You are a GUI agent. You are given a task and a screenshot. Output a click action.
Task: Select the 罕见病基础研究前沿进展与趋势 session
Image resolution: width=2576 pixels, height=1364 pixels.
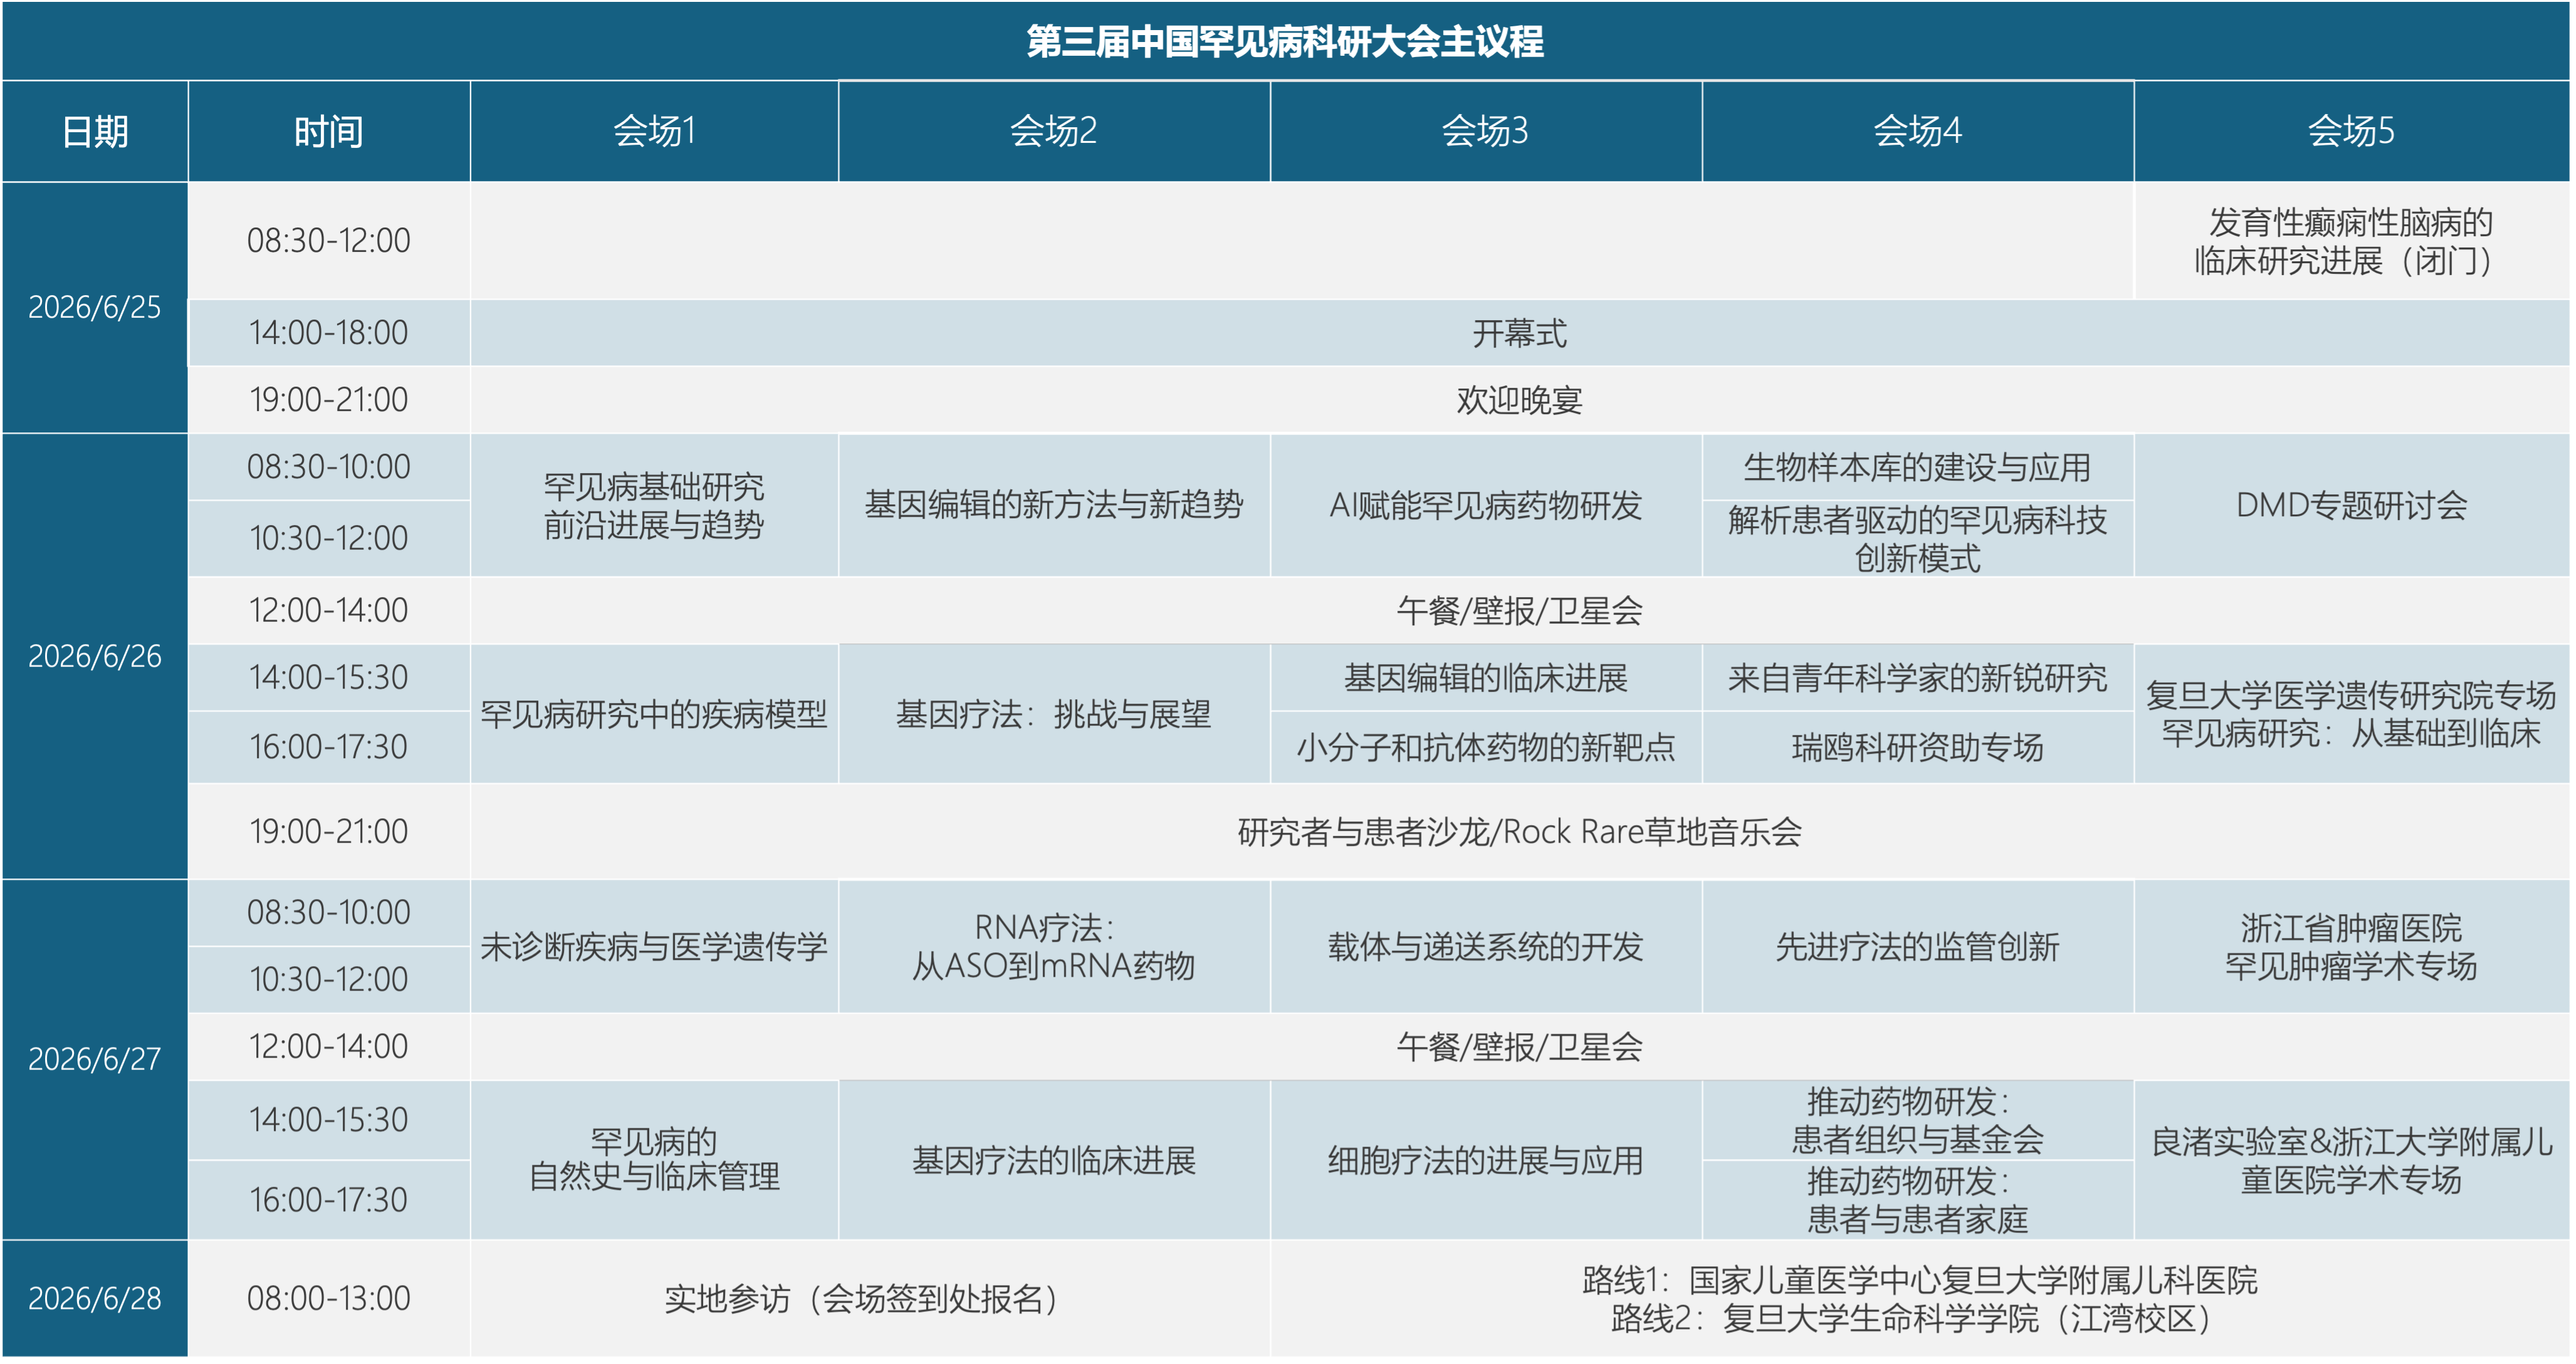[x=654, y=505]
